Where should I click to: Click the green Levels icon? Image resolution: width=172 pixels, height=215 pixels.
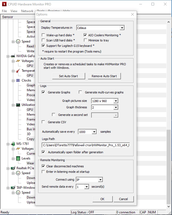(18, 158)
